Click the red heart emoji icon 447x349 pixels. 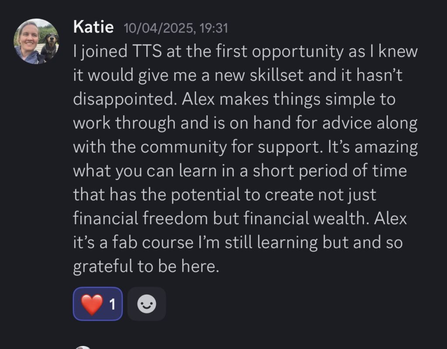(x=92, y=304)
